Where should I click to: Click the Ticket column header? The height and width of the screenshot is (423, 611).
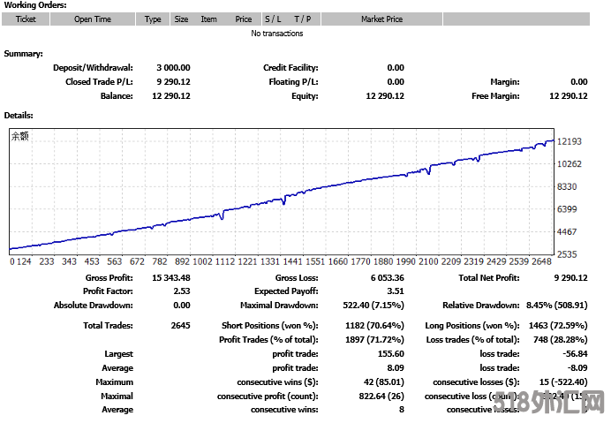click(26, 19)
